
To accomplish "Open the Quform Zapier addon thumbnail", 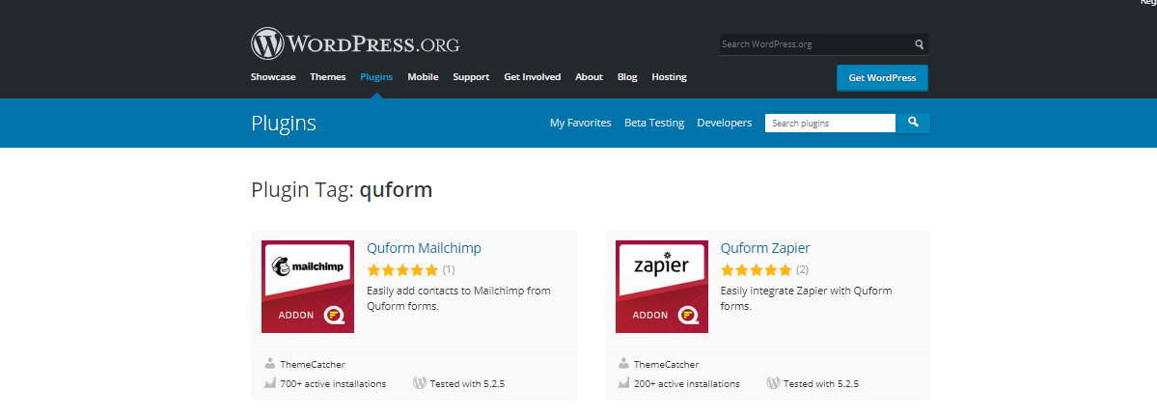I will [x=662, y=287].
